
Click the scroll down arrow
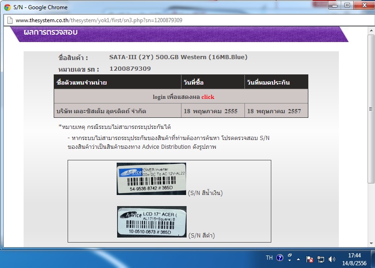371,244
